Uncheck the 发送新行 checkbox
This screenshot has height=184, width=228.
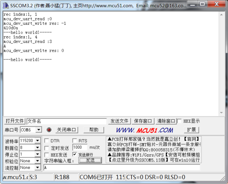pyautogui.click(x=74, y=154)
